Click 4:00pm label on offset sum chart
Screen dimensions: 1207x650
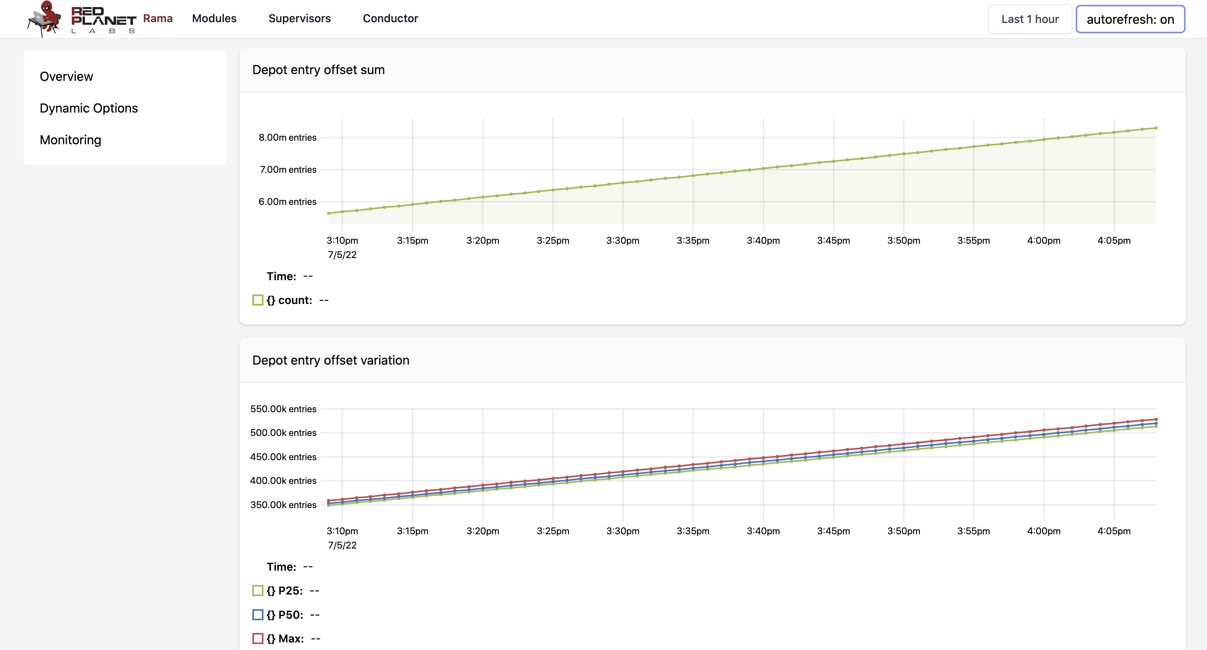click(x=1044, y=241)
